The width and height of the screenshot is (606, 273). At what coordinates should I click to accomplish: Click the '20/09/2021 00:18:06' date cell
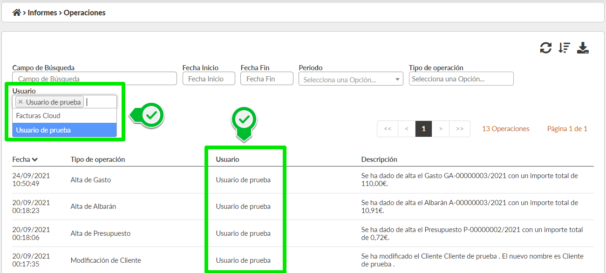click(31, 233)
